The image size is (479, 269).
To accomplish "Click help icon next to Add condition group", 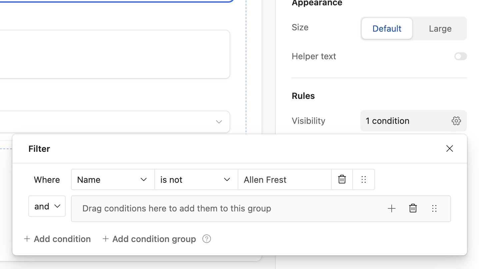I will click(207, 239).
